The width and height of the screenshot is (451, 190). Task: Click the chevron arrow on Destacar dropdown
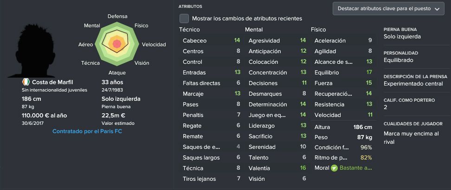[437, 9]
